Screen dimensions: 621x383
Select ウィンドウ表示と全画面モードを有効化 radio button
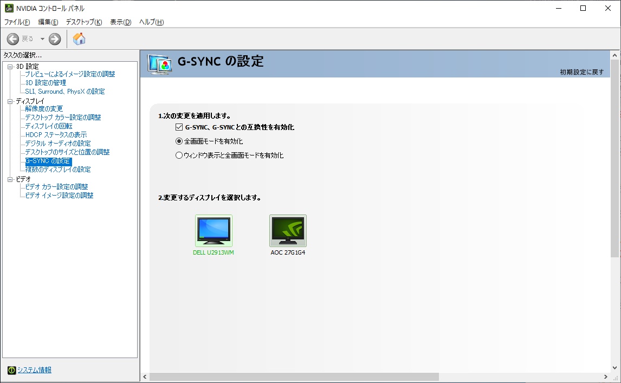pos(179,155)
